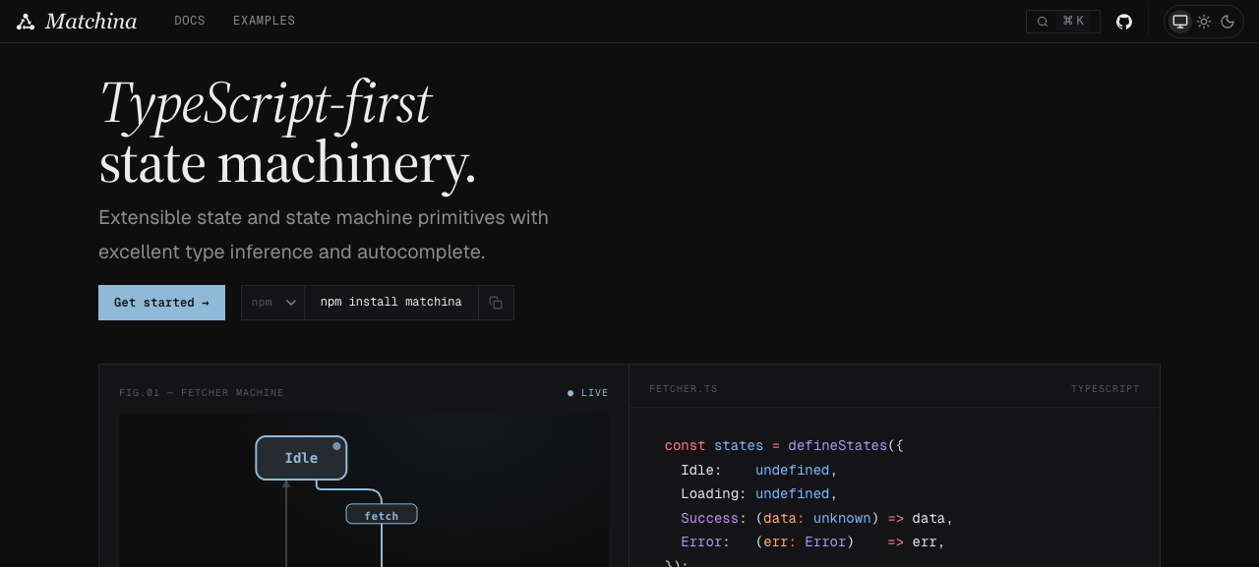Viewport: 1259px width, 567px height.
Task: Click the TYPESCRIPT language label
Action: point(1106,389)
